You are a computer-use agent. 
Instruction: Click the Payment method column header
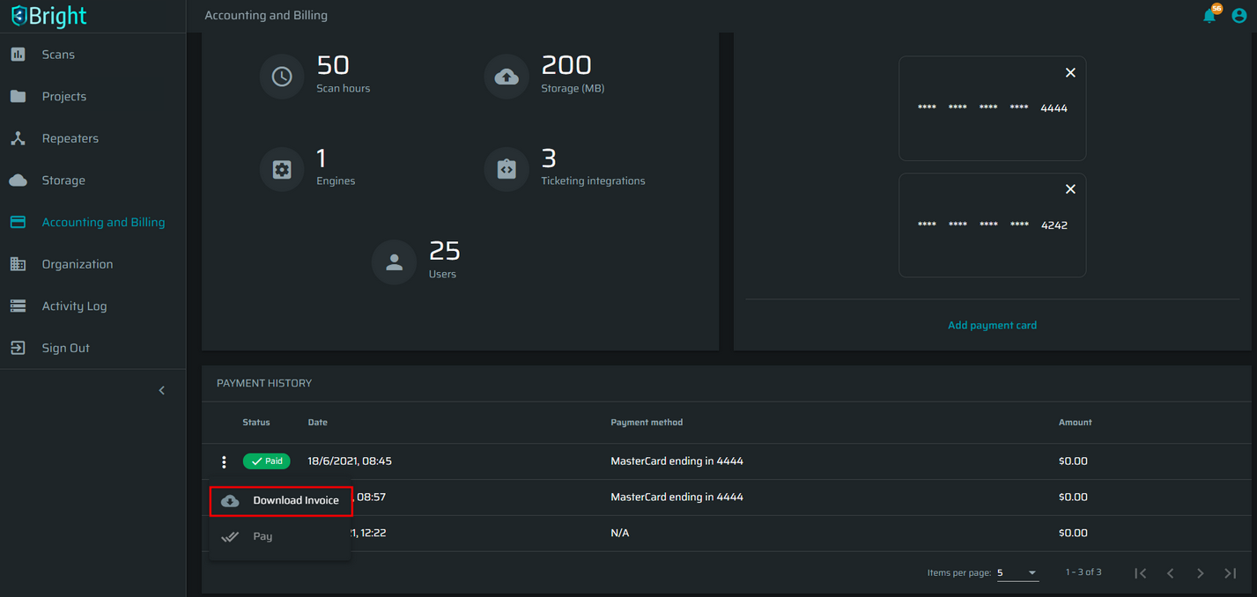647,423
